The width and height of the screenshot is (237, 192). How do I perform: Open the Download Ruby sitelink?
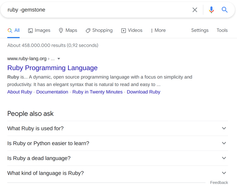tap(144, 92)
